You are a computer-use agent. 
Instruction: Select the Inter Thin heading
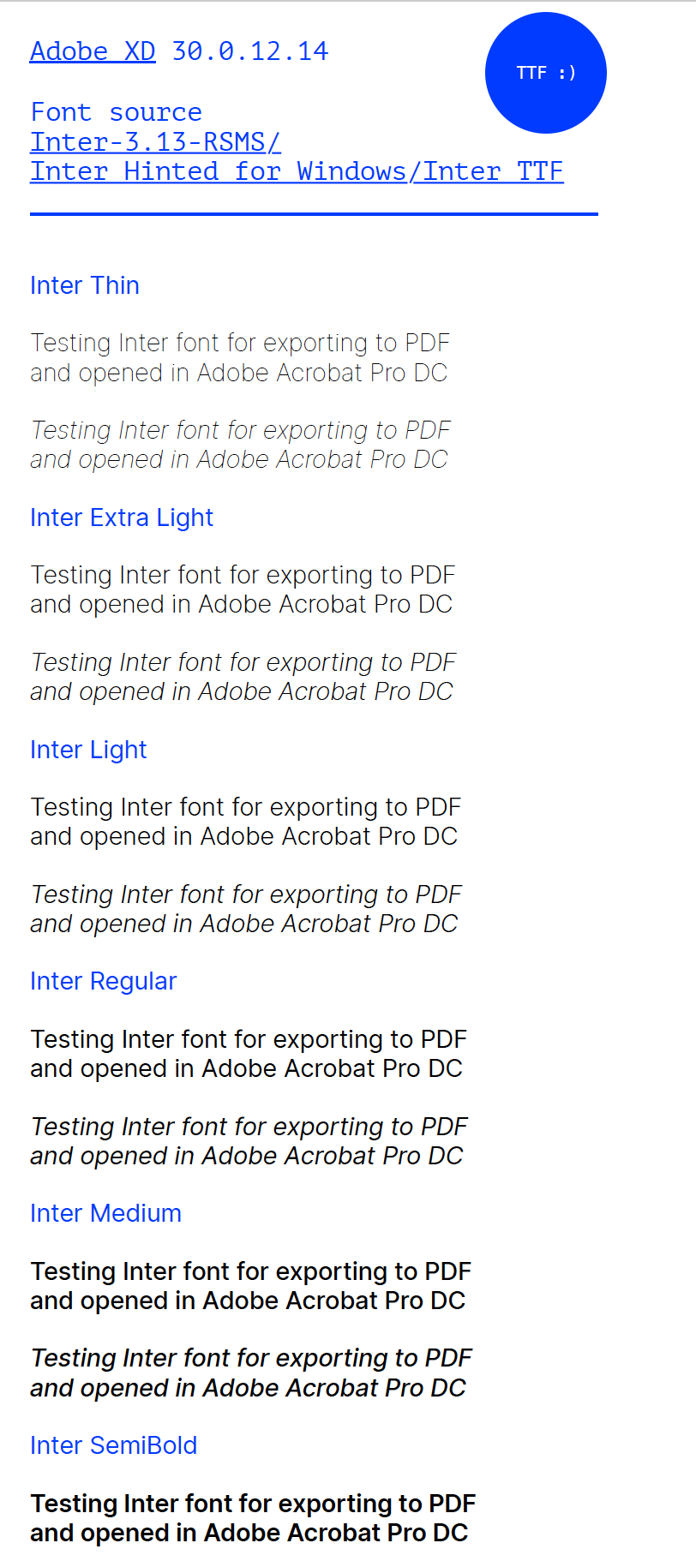pyautogui.click(x=85, y=285)
